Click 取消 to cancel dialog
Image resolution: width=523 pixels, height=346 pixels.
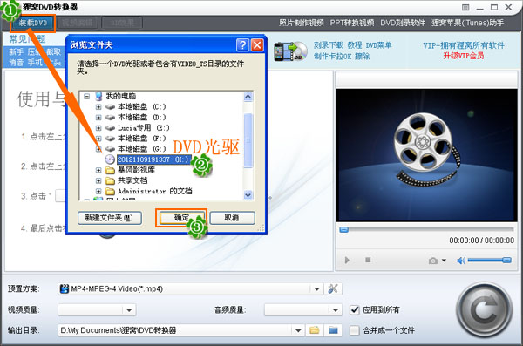(232, 218)
